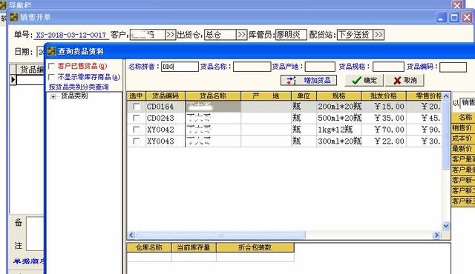Click the 单号 XS-2018-03-12-0017 link
The height and width of the screenshot is (274, 475).
[x=71, y=35]
